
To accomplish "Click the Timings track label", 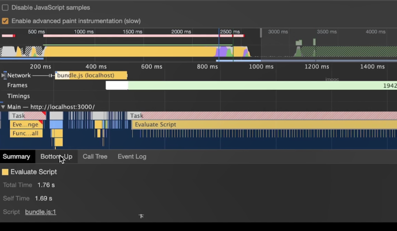I will [19, 96].
